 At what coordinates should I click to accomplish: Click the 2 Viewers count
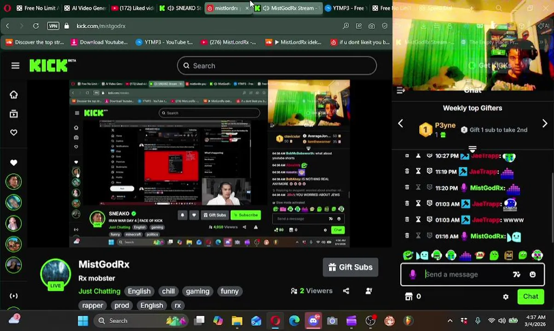tap(312, 291)
